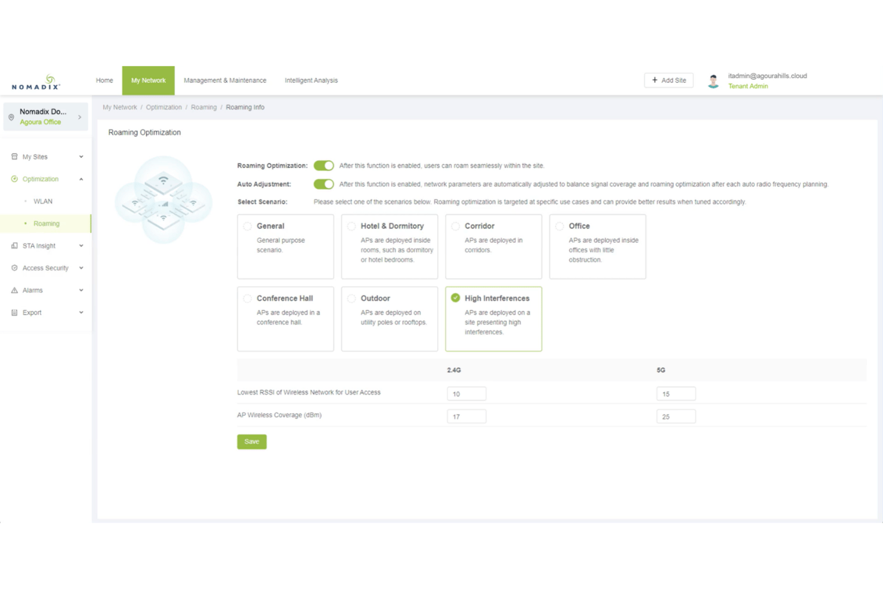Click the site location pin icon
The height and width of the screenshot is (589, 883).
point(11,117)
